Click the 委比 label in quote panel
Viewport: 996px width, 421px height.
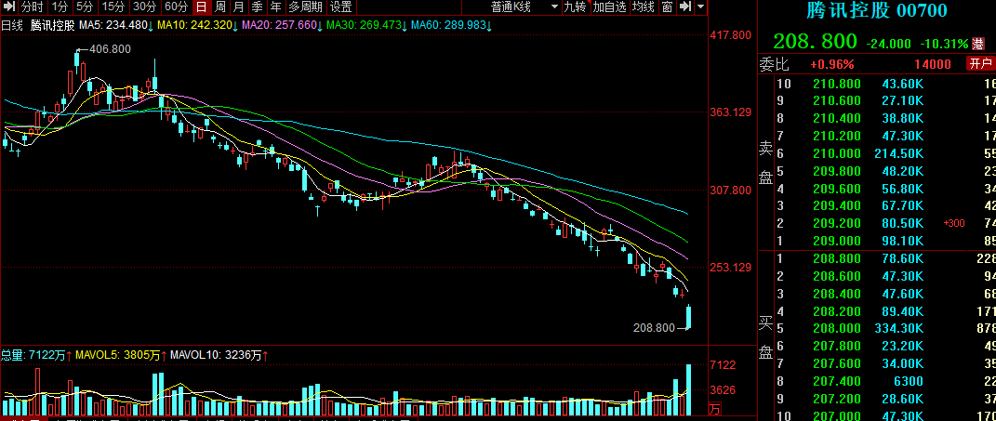(775, 64)
